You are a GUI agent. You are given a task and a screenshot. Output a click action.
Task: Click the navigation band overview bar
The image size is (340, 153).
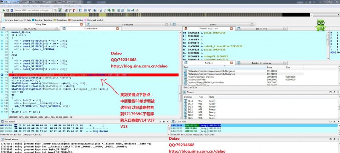click(157, 15)
